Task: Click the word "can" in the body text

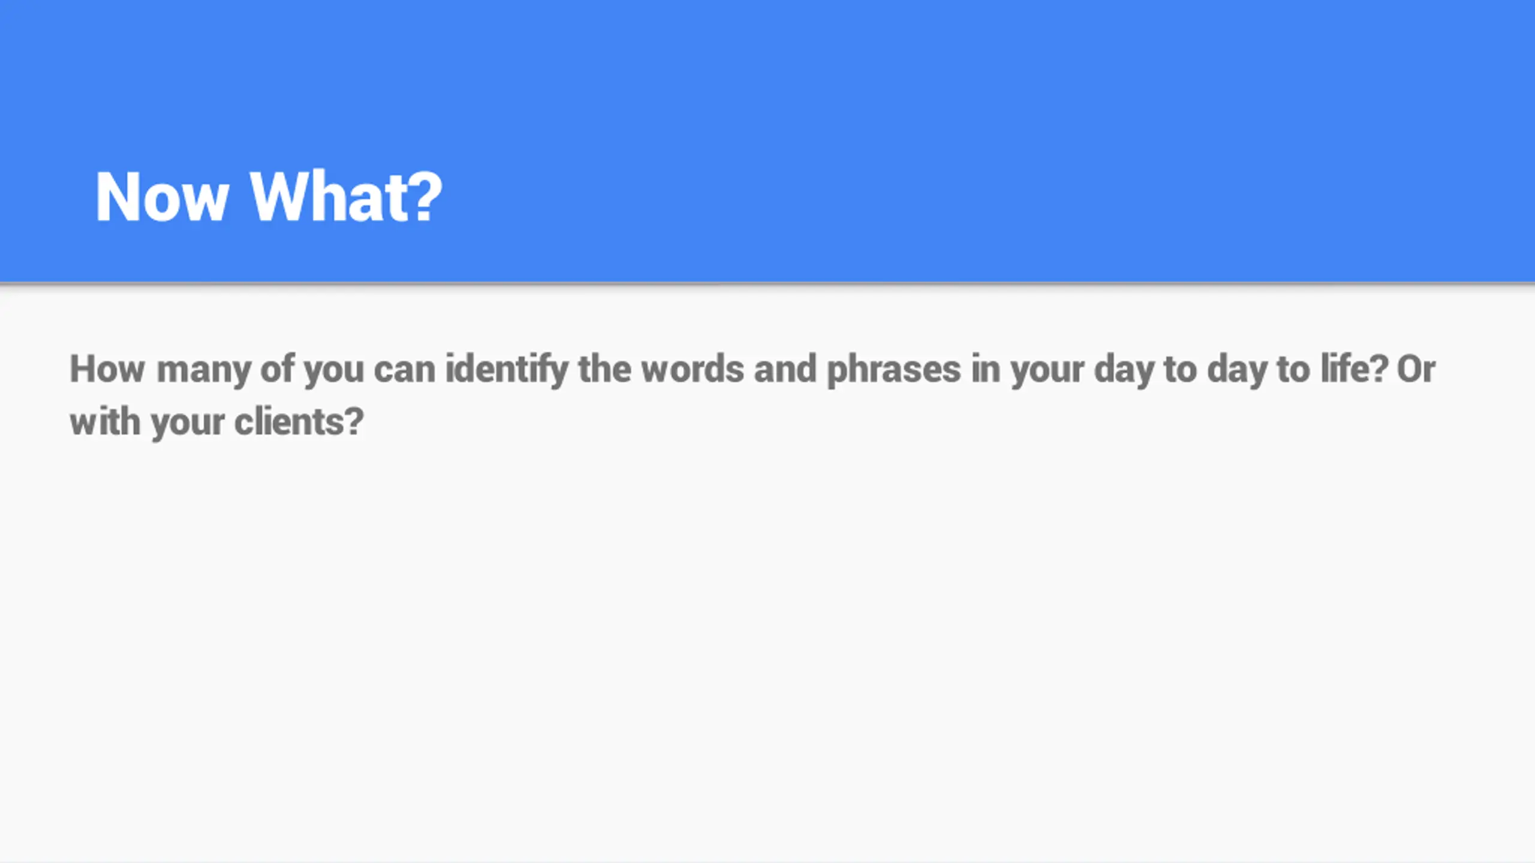Action: click(405, 370)
